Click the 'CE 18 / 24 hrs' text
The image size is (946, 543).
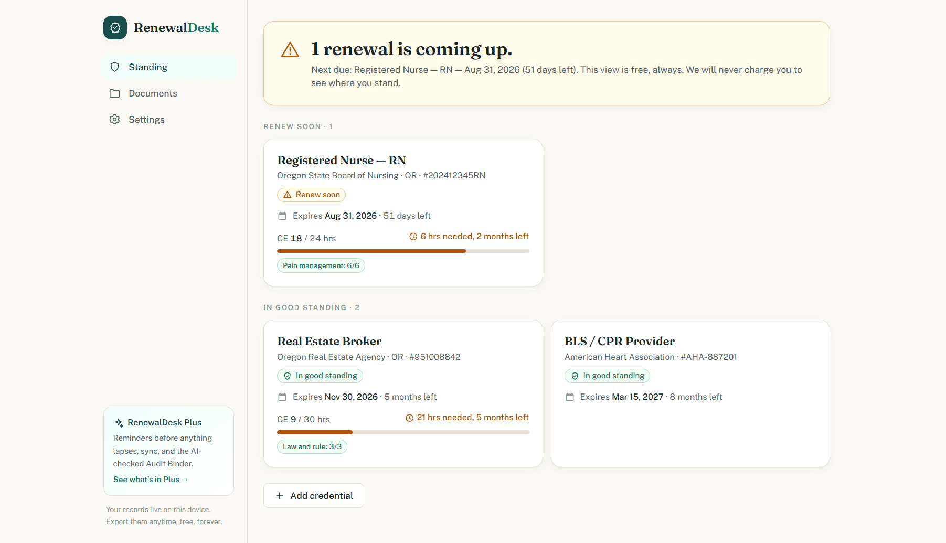(x=306, y=238)
